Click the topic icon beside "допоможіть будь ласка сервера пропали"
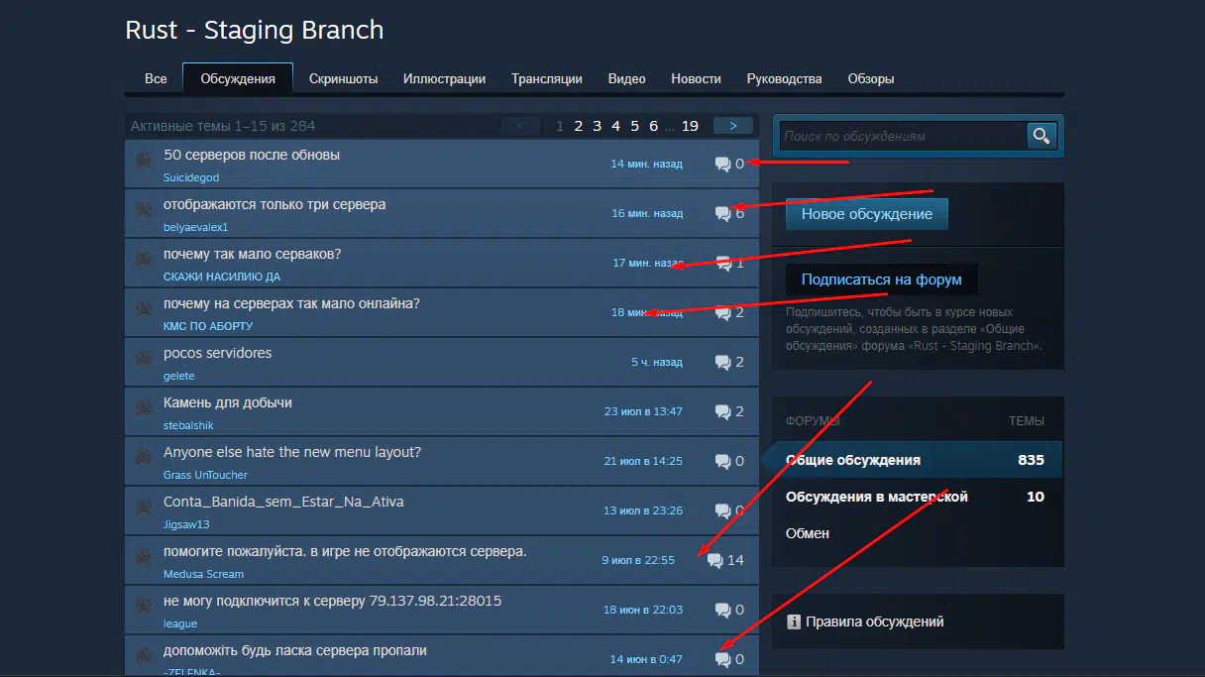The height and width of the screenshot is (677, 1205). [144, 656]
